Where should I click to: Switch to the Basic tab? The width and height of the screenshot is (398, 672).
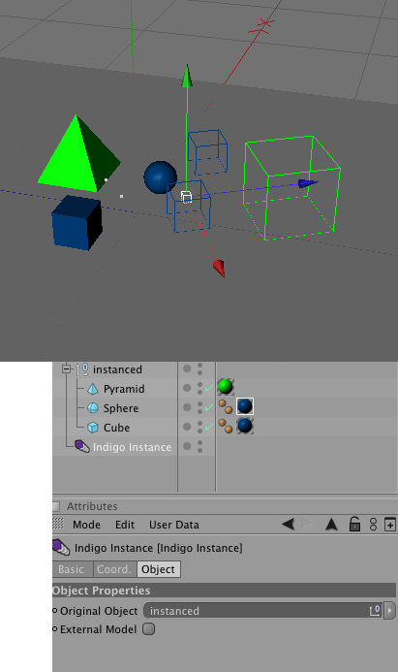(x=72, y=569)
